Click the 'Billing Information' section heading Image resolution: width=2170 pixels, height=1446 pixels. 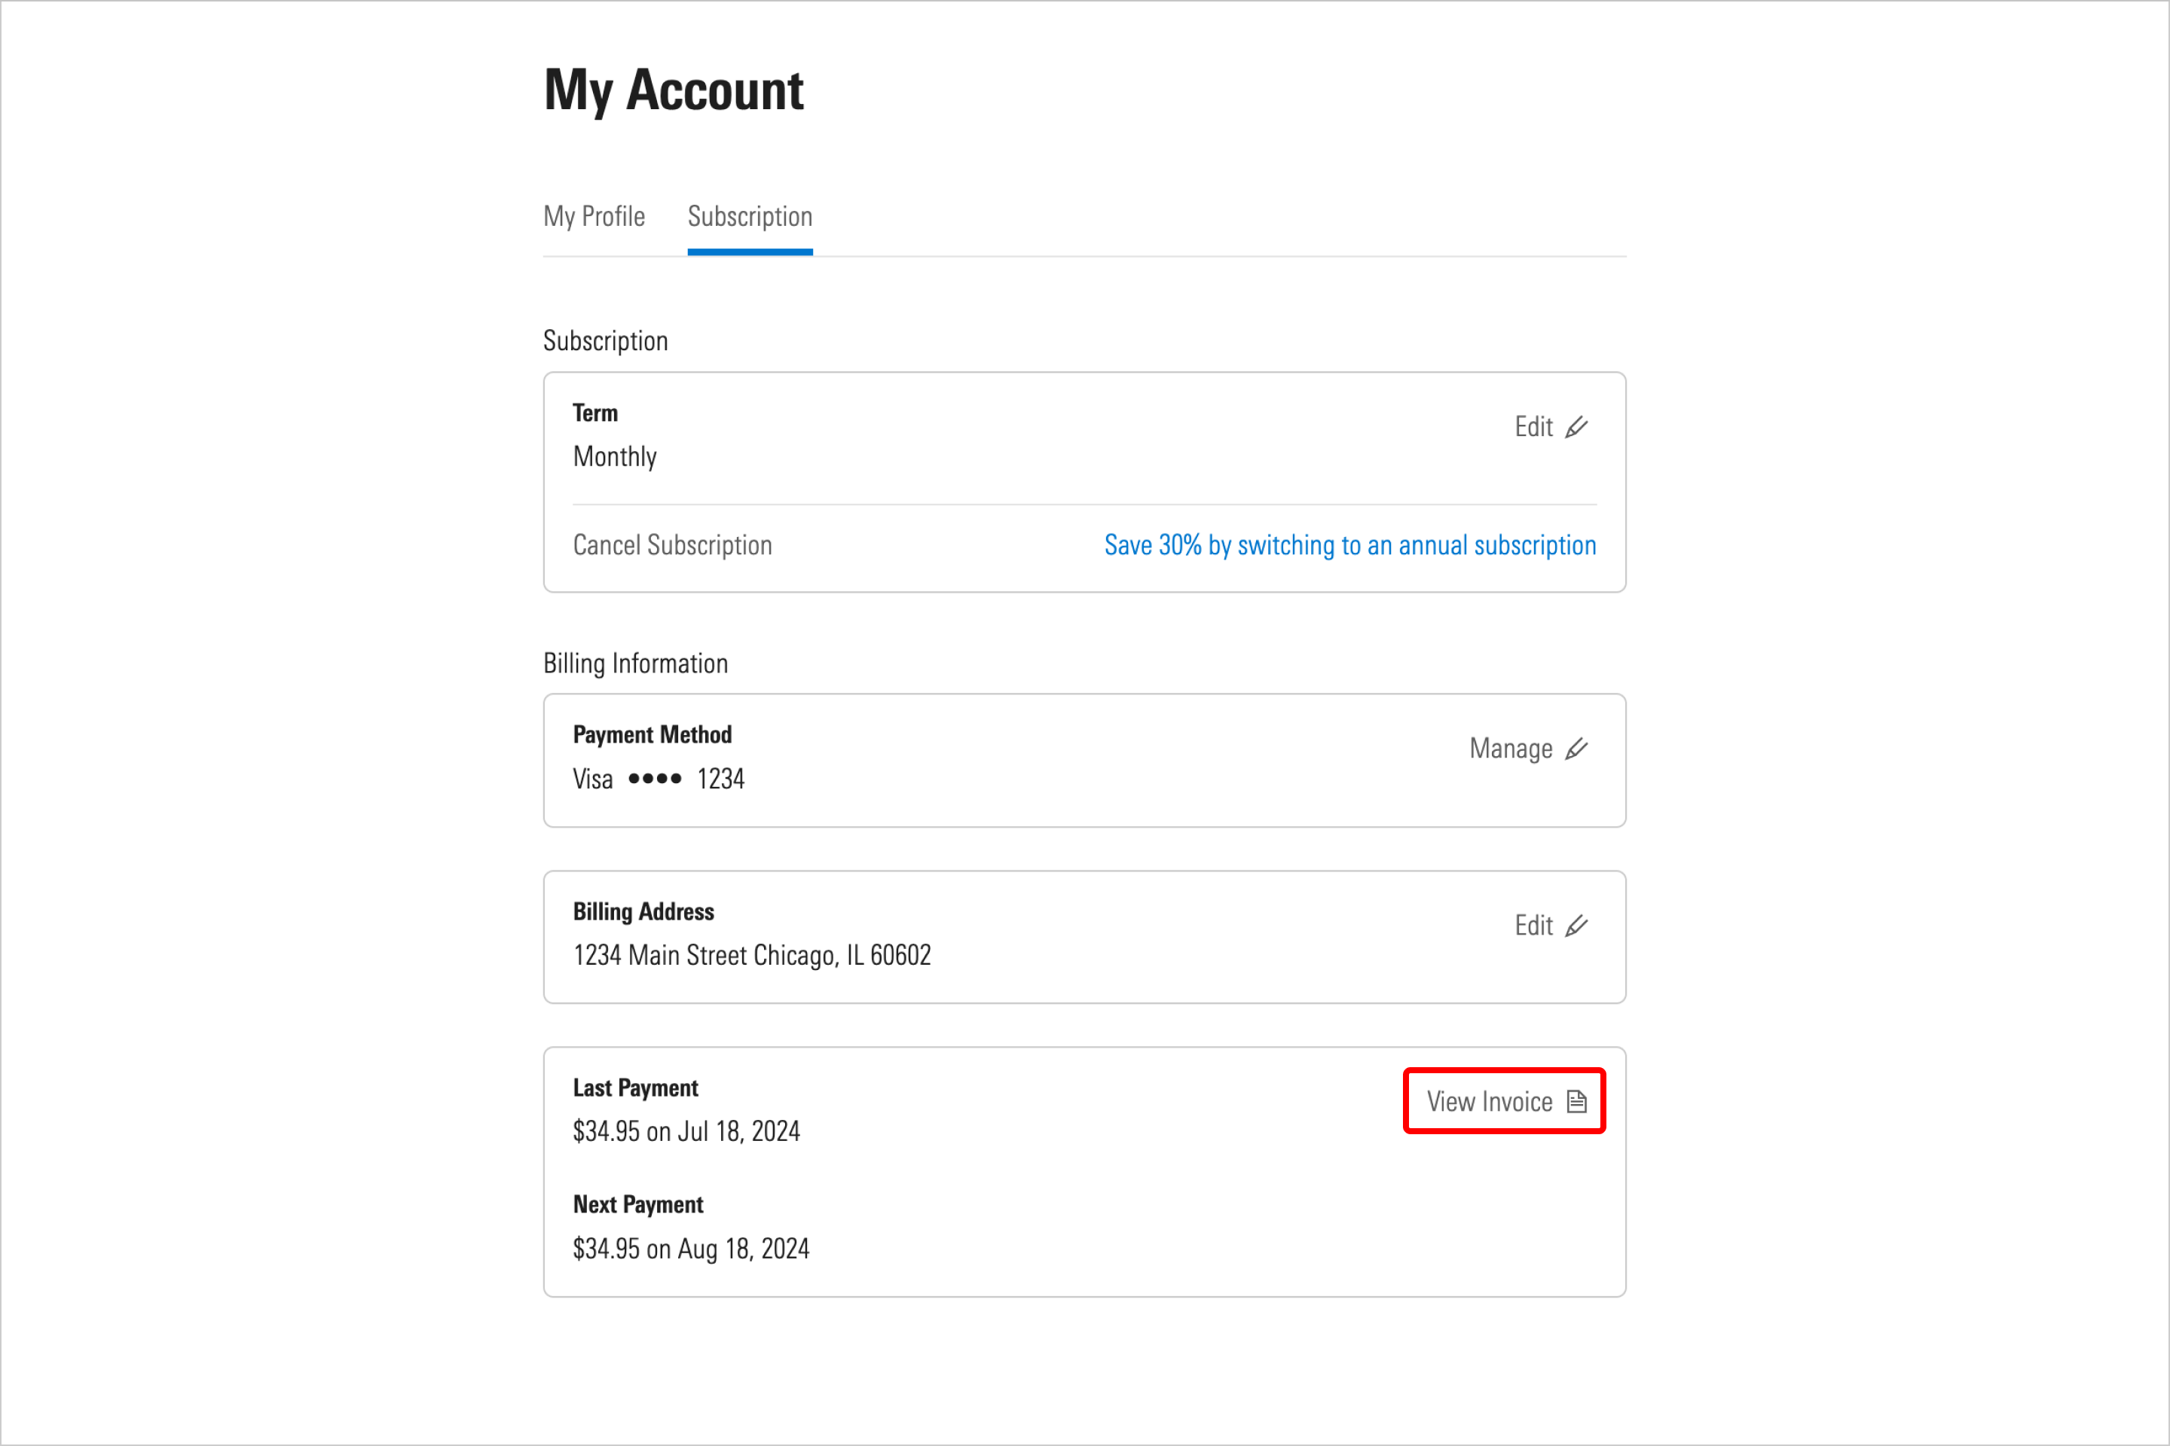click(636, 664)
